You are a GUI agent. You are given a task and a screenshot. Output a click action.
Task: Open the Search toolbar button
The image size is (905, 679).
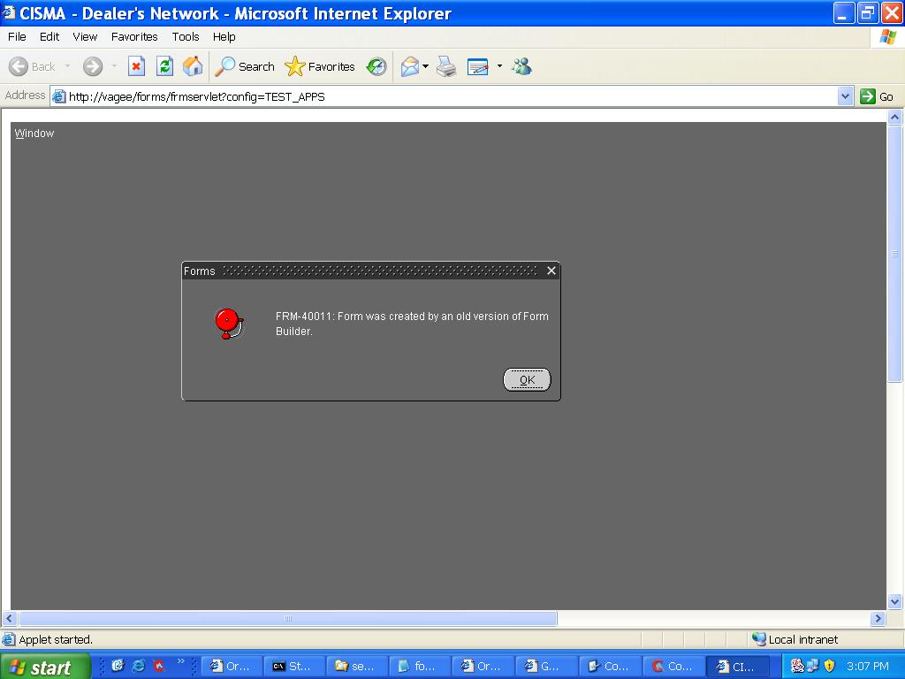[x=246, y=66]
